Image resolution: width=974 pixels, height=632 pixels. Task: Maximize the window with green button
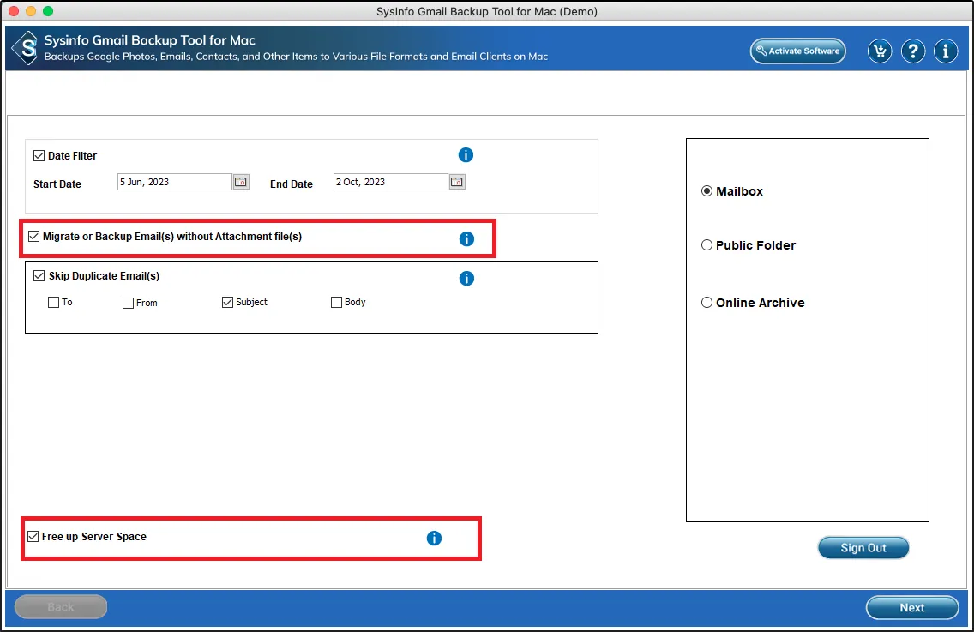(x=48, y=11)
